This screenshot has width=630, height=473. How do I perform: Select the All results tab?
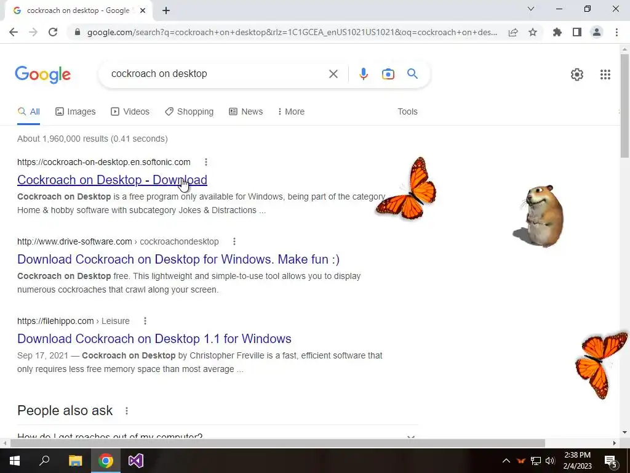[x=28, y=112]
